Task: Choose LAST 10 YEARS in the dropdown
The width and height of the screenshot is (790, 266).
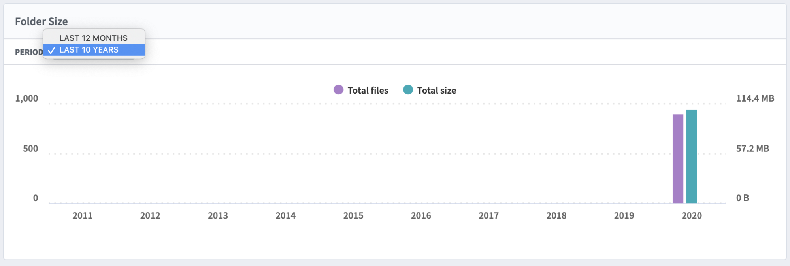Action: tap(89, 50)
